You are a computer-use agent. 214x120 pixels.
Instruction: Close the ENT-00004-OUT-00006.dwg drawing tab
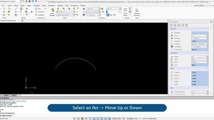coord(18,21)
